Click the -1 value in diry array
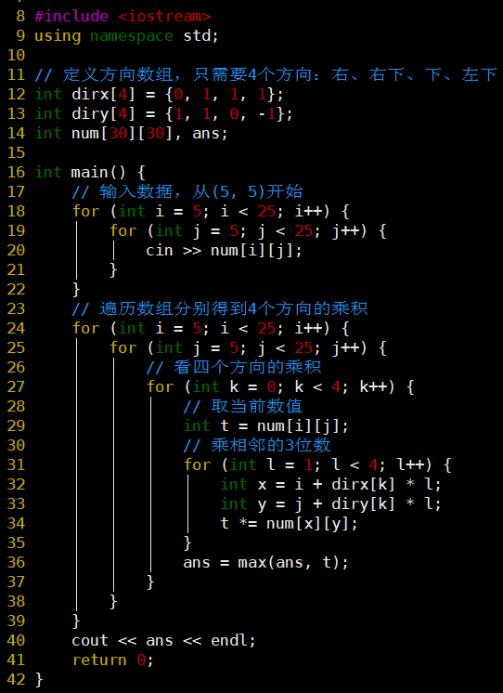503x693 pixels. [x=266, y=113]
